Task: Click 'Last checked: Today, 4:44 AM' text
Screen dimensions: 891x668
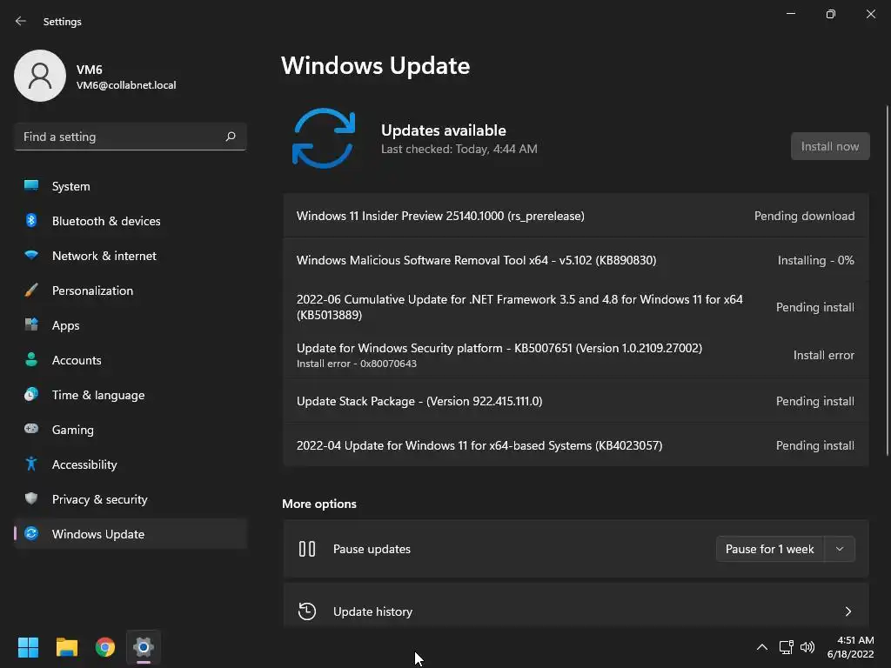Action: (x=459, y=149)
